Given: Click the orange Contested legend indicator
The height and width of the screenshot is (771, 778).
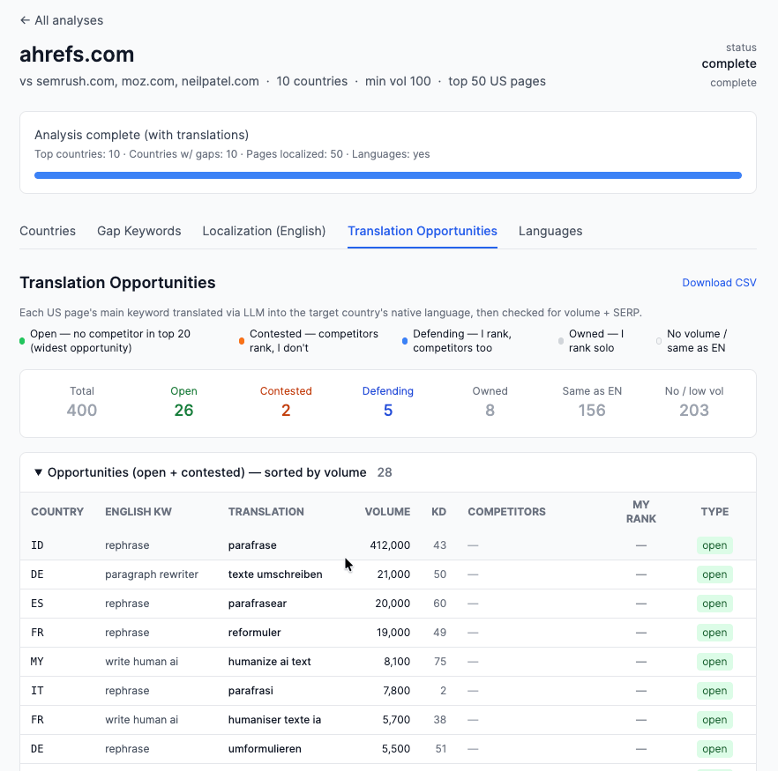Looking at the screenshot, I should 241,339.
